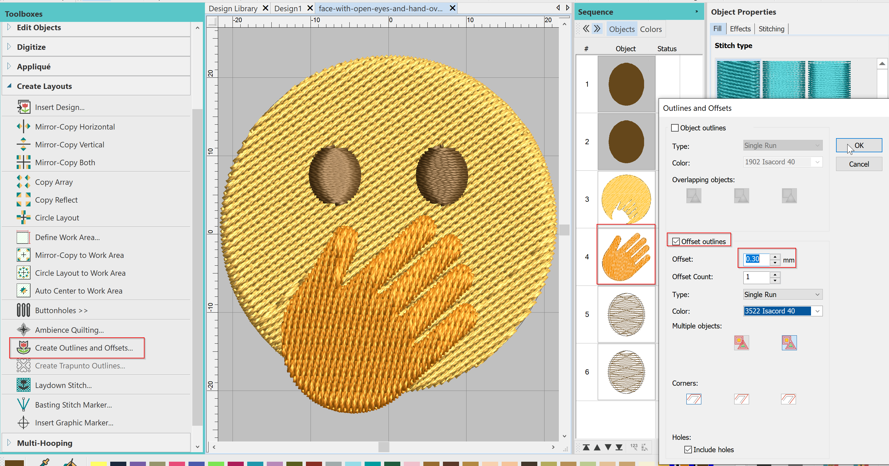The height and width of the screenshot is (466, 889).
Task: Move object to end of sequence
Action: [x=619, y=447]
